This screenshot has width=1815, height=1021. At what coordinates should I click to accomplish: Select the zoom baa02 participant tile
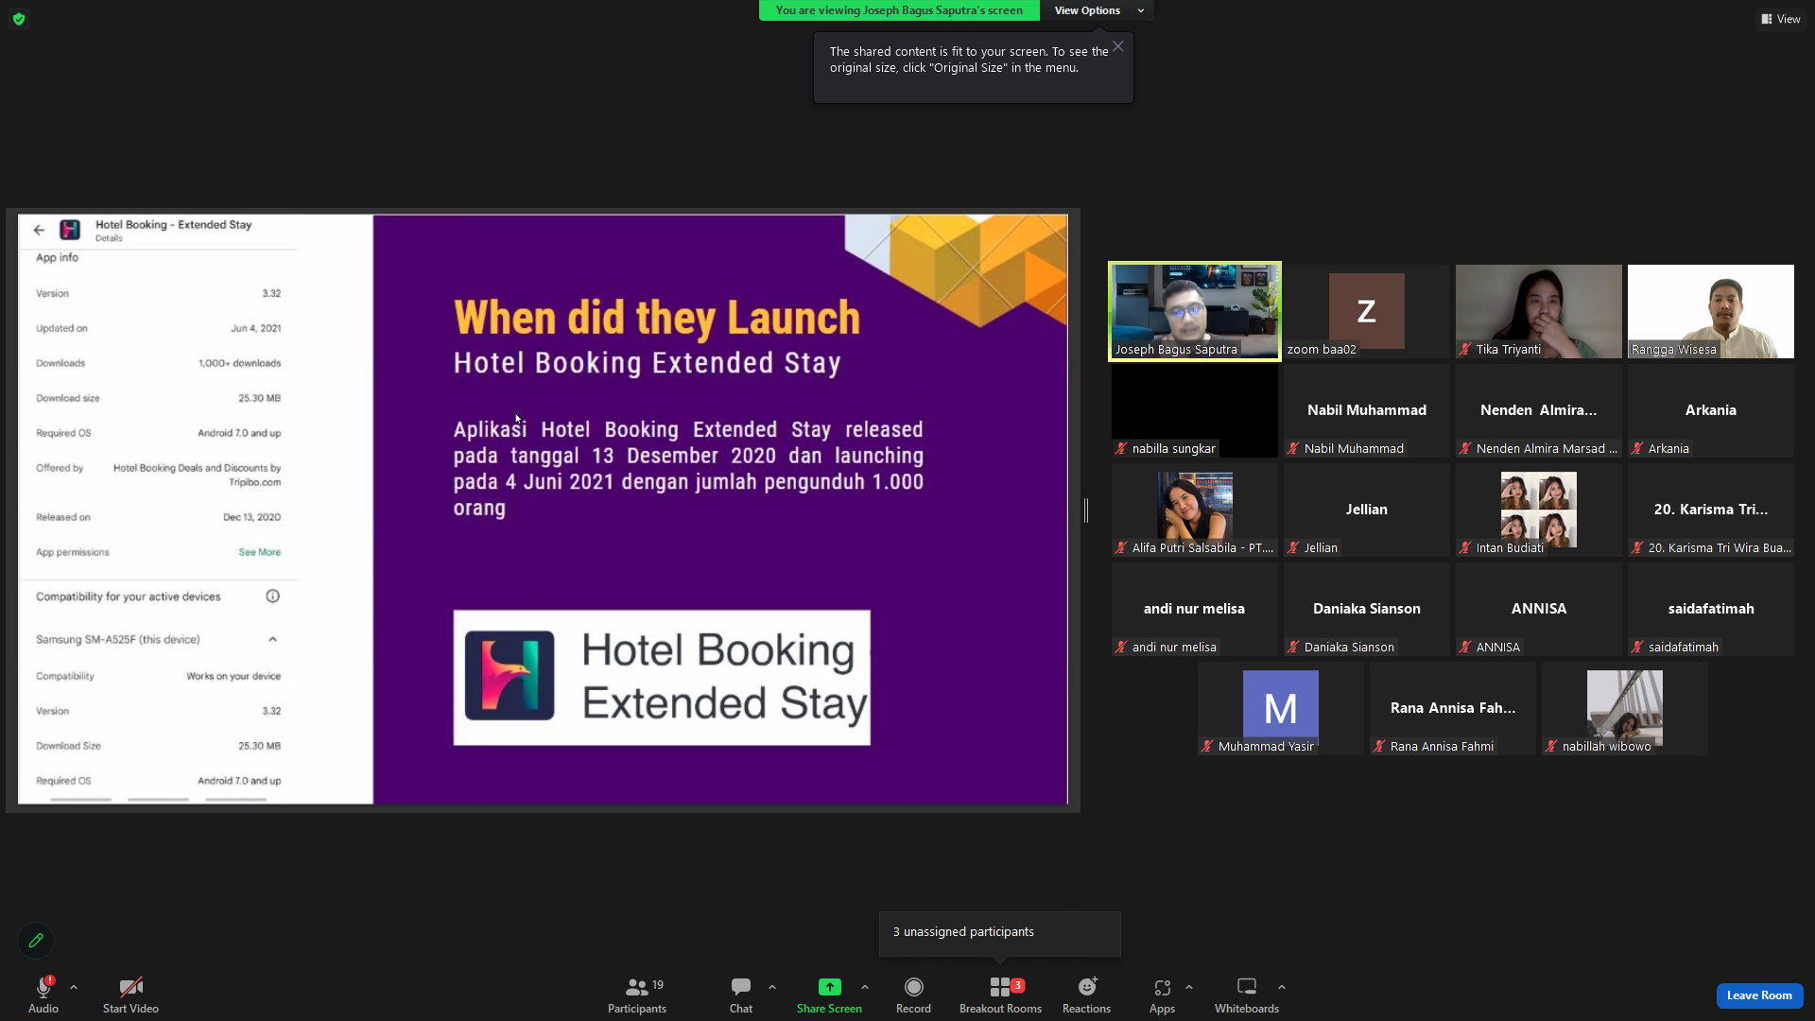click(x=1367, y=311)
